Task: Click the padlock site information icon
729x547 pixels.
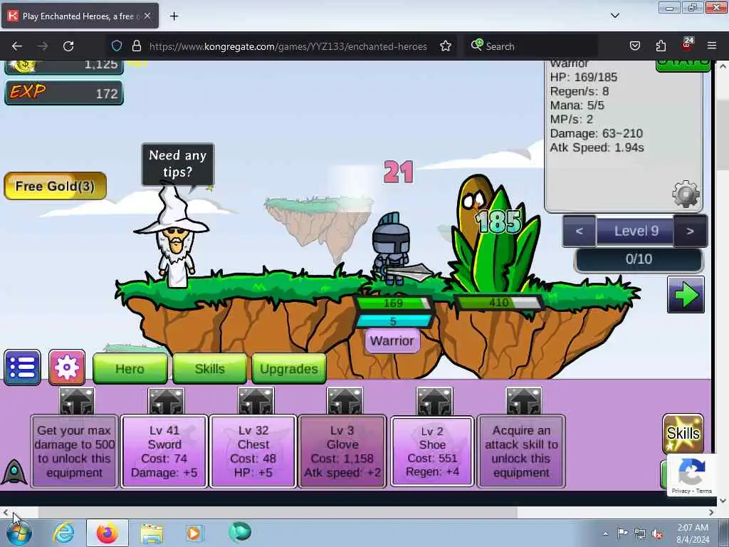Action: tap(136, 46)
